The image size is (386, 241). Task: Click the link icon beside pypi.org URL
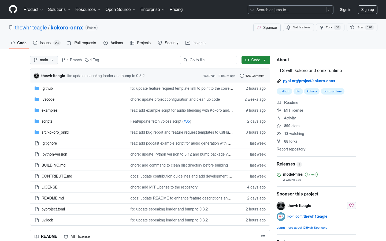pyautogui.click(x=279, y=81)
